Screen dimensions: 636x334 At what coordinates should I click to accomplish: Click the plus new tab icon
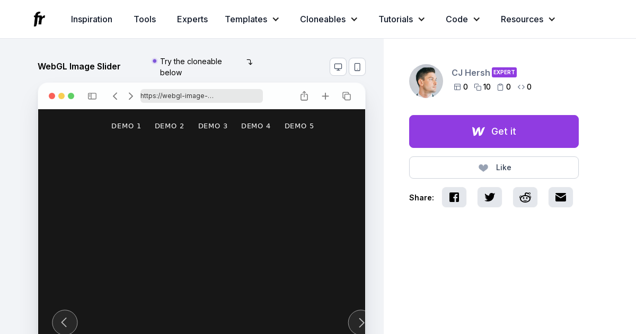click(325, 96)
